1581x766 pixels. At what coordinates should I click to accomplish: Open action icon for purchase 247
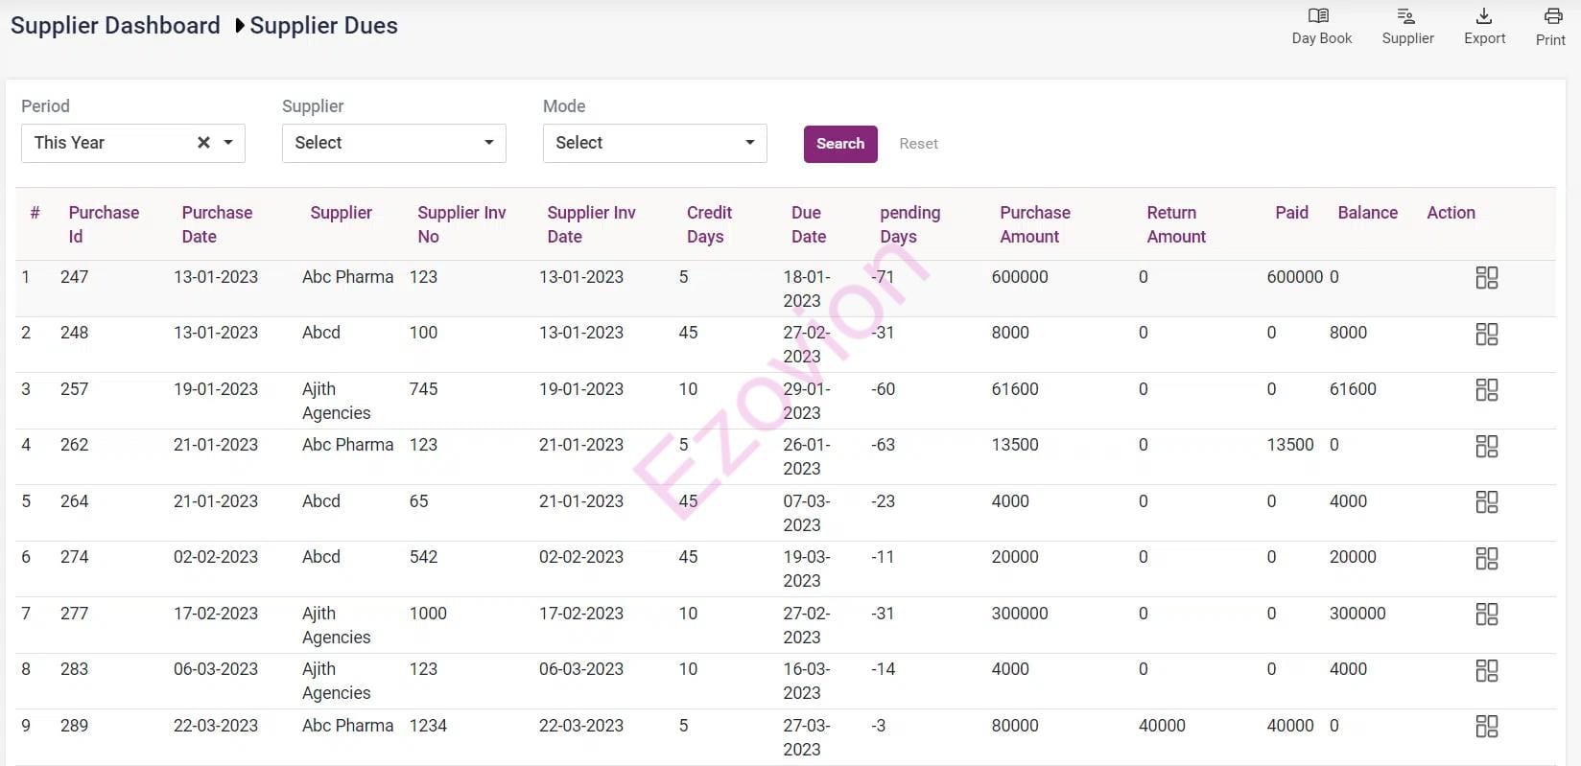pyautogui.click(x=1486, y=278)
